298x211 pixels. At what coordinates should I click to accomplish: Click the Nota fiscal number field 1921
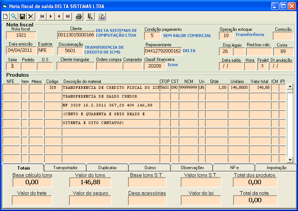tap(21, 35)
